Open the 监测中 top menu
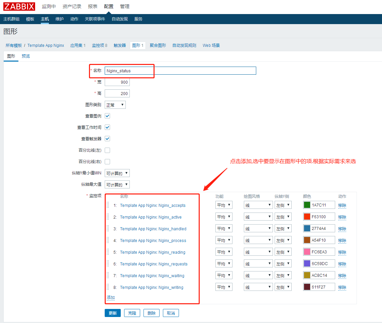The width and height of the screenshot is (382, 323). (49, 7)
